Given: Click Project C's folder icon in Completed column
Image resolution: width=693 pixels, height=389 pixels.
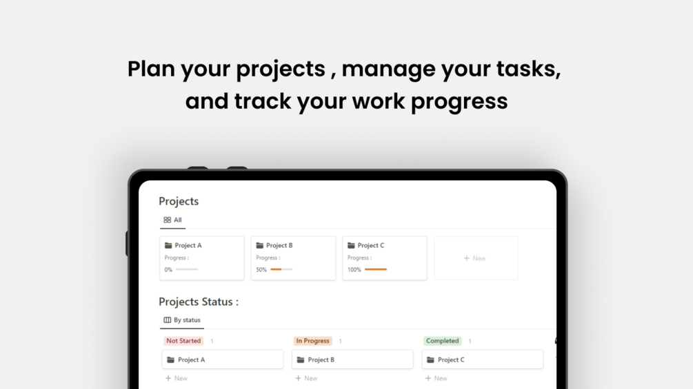Looking at the screenshot, I should click(430, 359).
